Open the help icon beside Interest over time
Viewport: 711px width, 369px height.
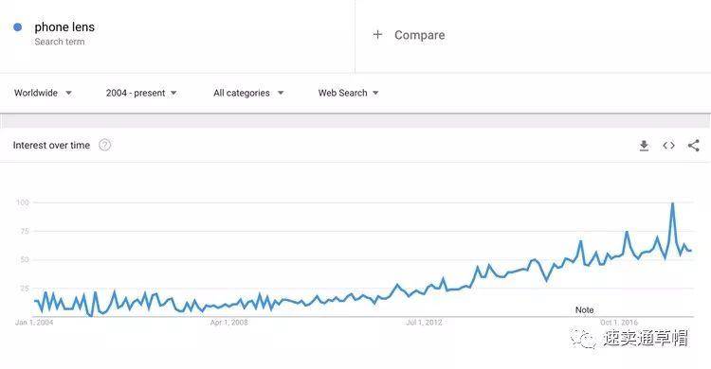tap(104, 145)
